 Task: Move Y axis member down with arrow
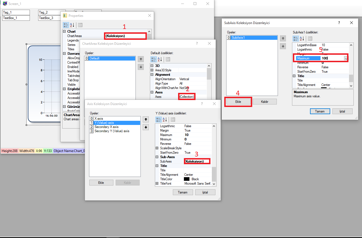146,127
